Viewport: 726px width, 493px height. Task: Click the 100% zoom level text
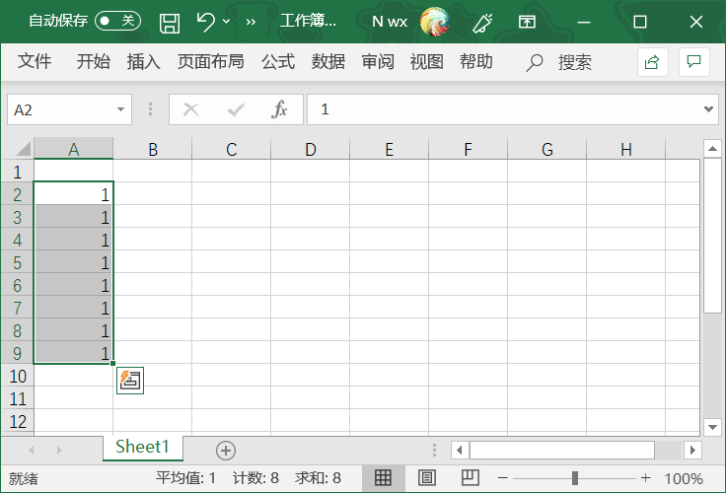point(684,478)
